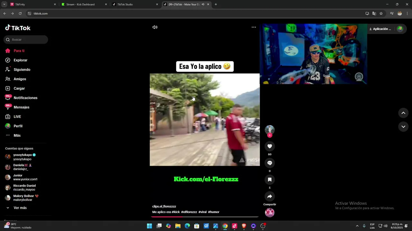Open the TikTok profile avatar menu

400,29
